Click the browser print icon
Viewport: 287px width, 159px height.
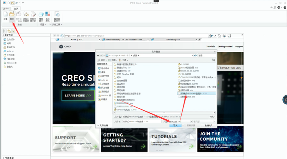(x=224, y=36)
